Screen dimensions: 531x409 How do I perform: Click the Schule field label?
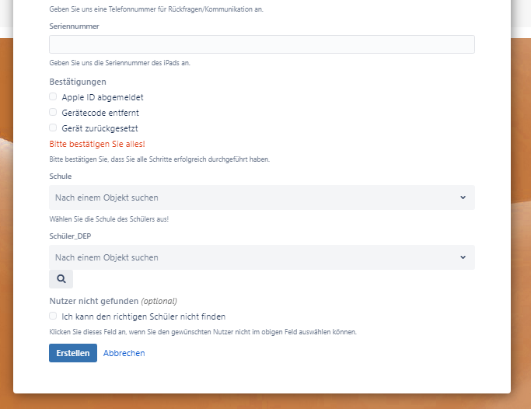point(60,177)
